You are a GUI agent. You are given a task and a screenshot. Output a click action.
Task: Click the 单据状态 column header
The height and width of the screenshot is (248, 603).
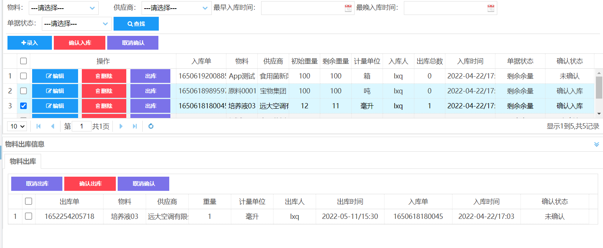[520, 61]
